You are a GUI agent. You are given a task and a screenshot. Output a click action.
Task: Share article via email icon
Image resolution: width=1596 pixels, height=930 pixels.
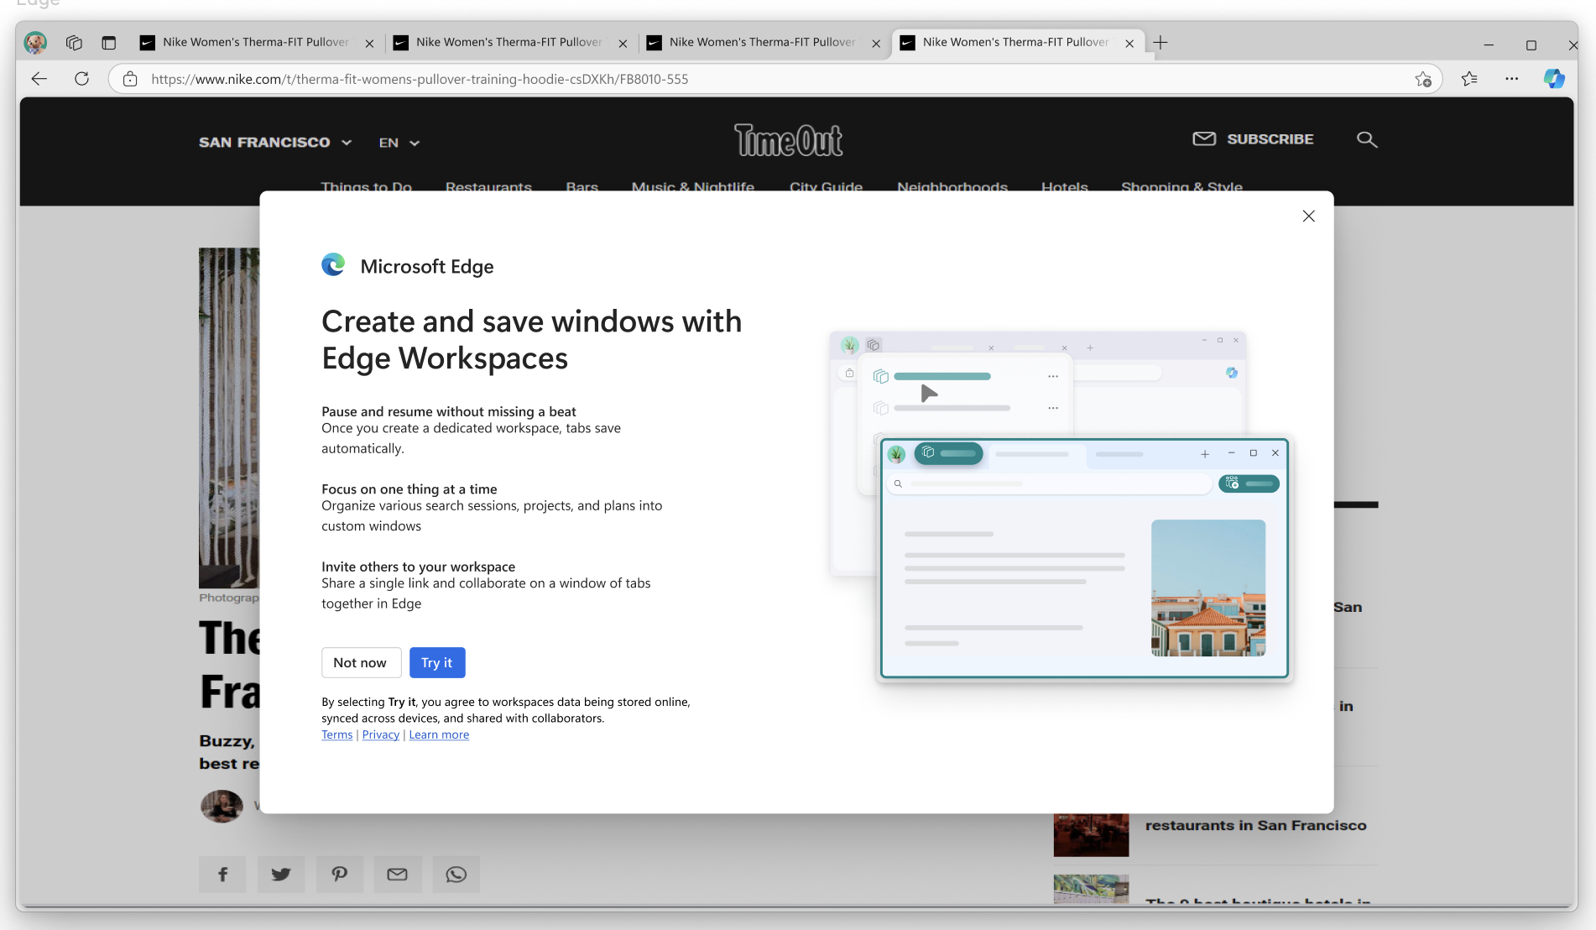point(398,875)
